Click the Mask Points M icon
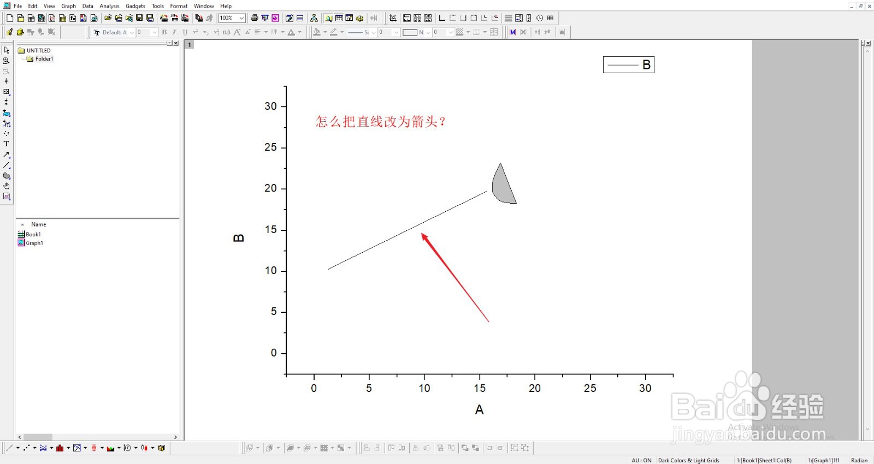The image size is (874, 464). pos(512,32)
